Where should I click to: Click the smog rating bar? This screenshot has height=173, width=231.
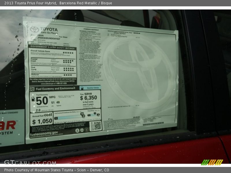(94, 114)
